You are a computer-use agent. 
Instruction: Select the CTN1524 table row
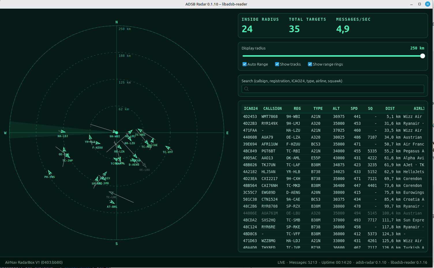pos(333,199)
